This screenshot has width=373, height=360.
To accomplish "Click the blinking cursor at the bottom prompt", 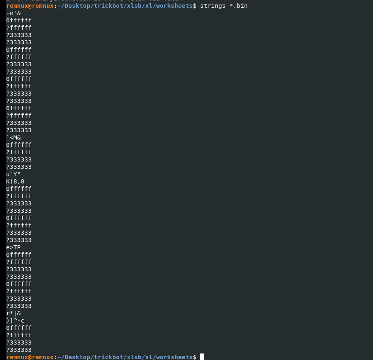I will (x=202, y=357).
